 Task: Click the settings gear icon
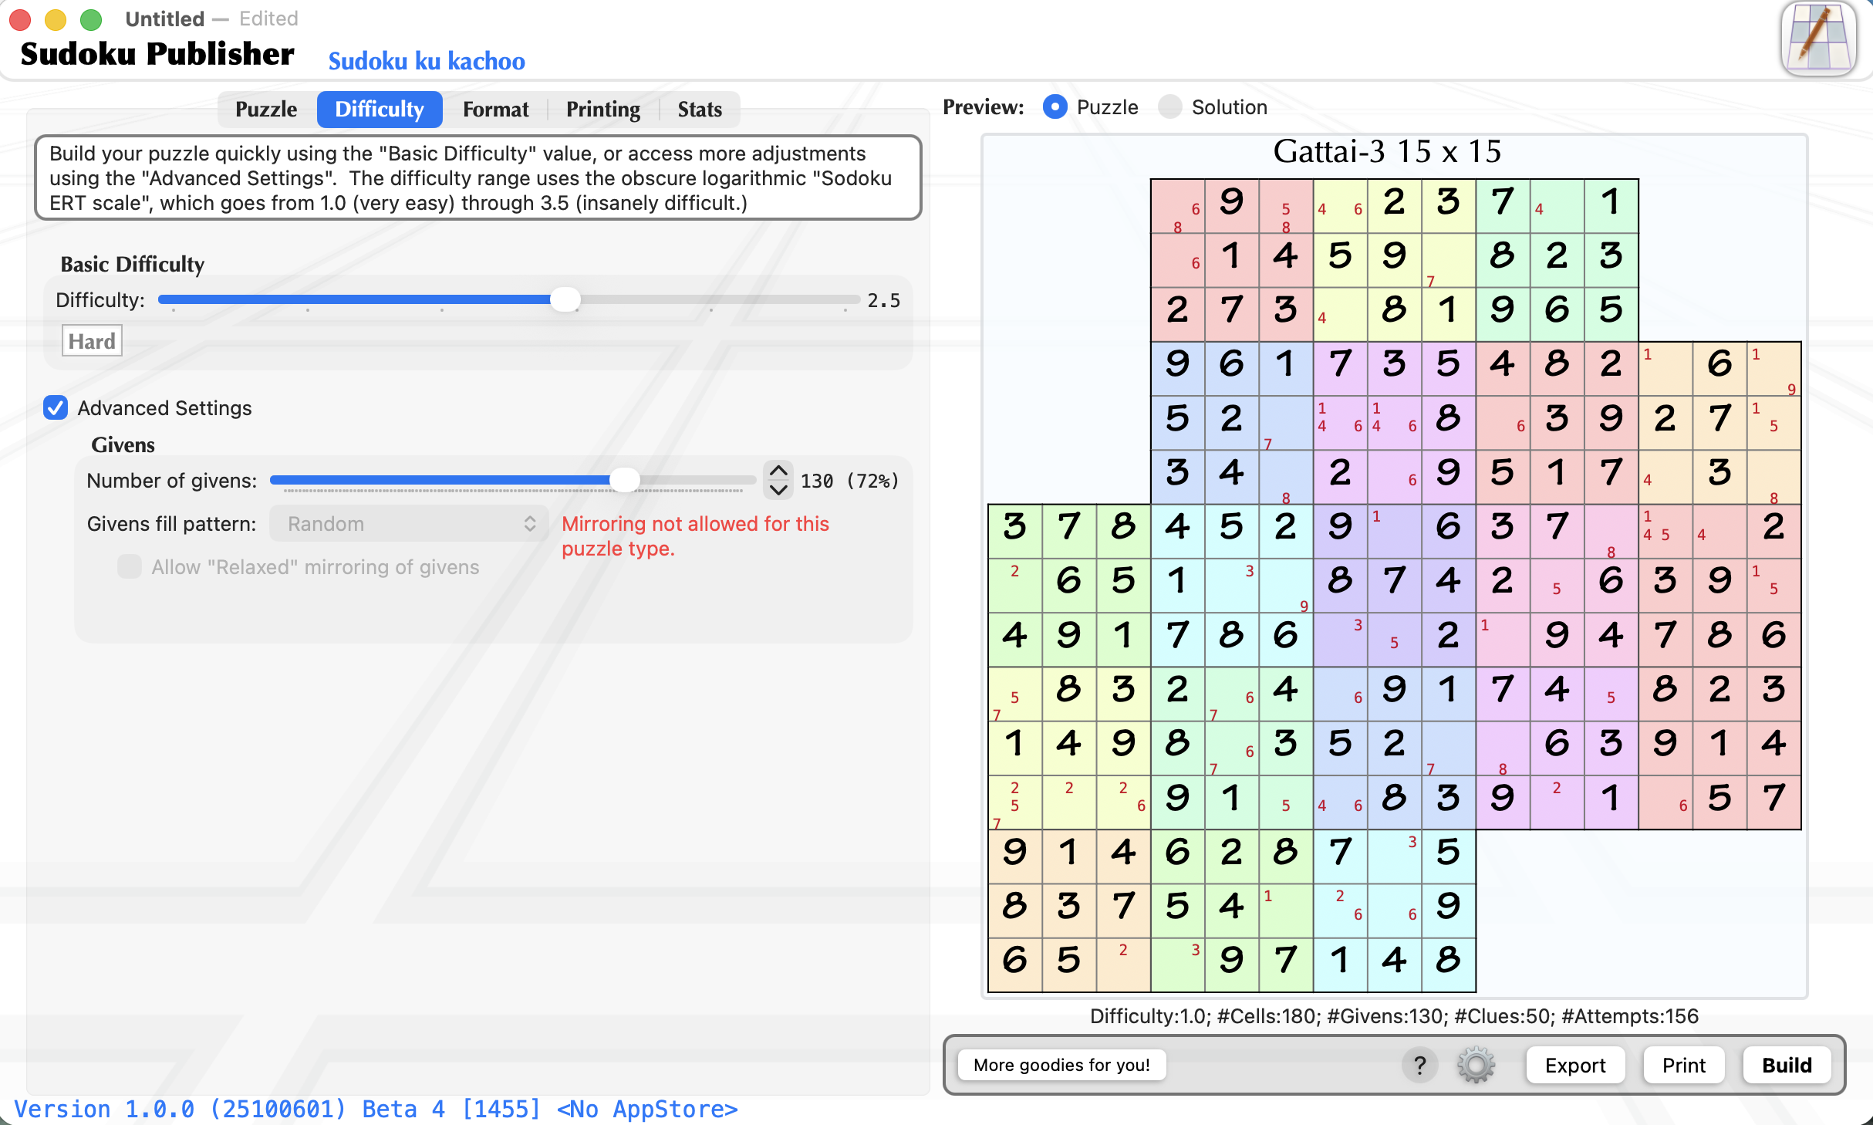tap(1476, 1065)
